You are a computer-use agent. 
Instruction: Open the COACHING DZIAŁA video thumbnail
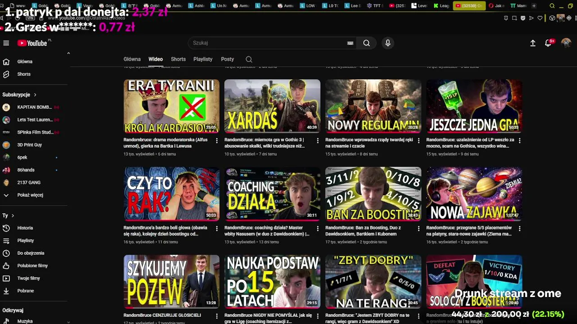pos(272,194)
